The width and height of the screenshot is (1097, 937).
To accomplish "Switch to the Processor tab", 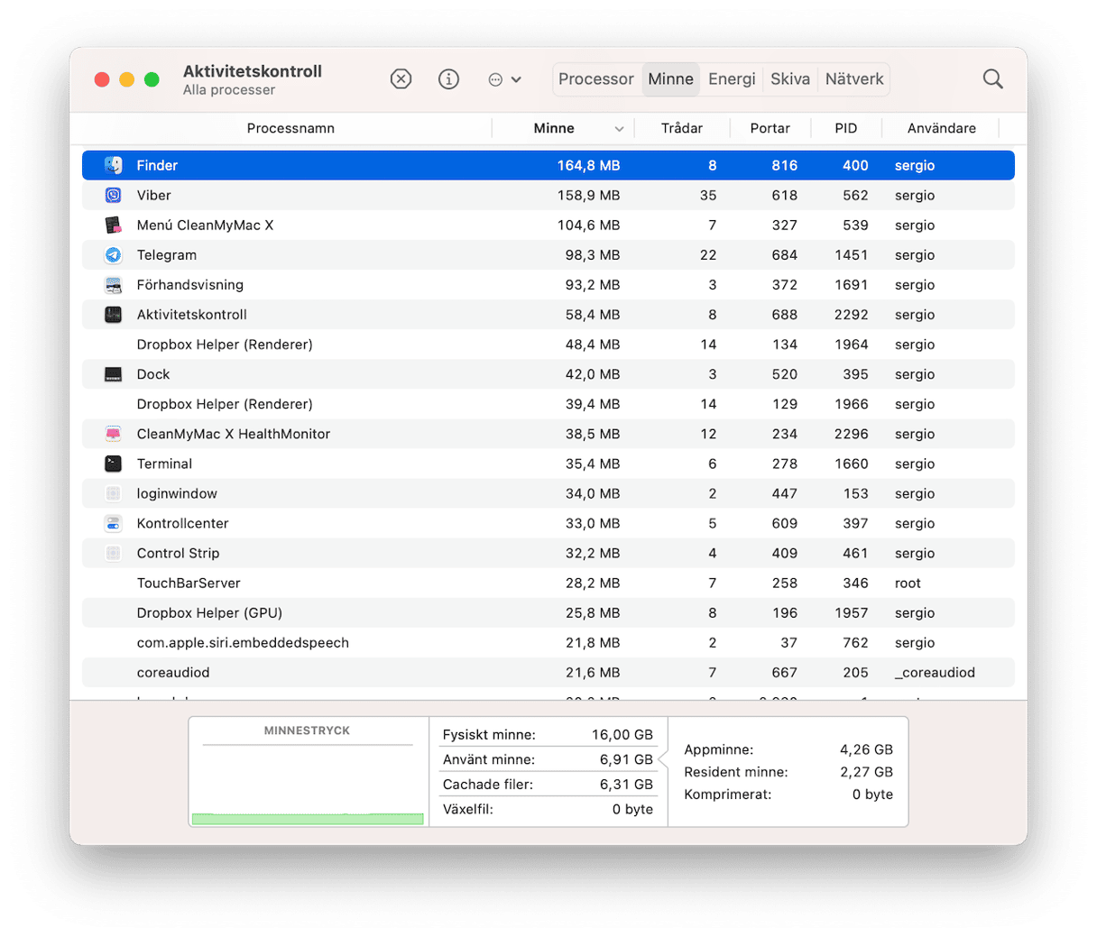I will [596, 79].
